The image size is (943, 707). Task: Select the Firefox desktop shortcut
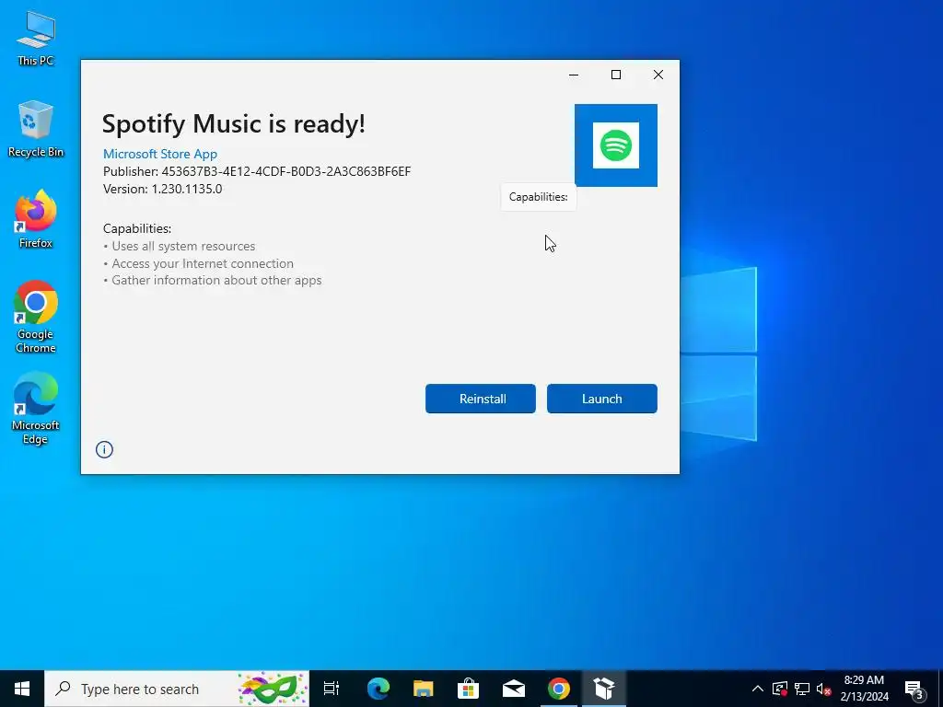(36, 219)
